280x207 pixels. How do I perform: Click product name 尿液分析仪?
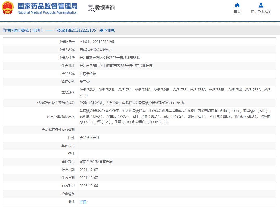(88, 74)
